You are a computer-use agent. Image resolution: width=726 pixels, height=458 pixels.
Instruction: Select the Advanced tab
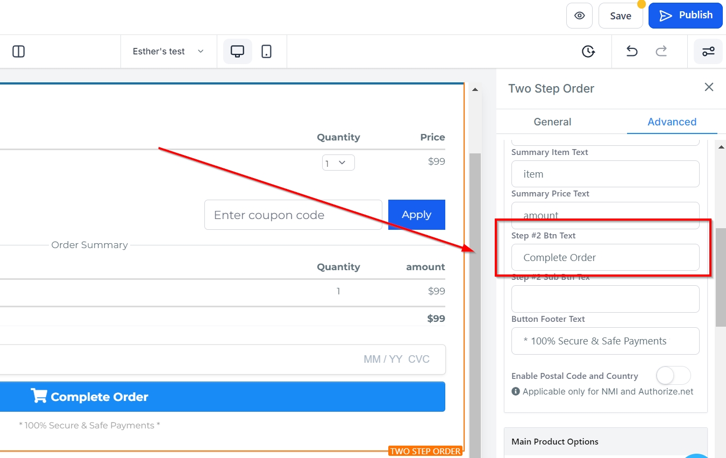(x=672, y=122)
